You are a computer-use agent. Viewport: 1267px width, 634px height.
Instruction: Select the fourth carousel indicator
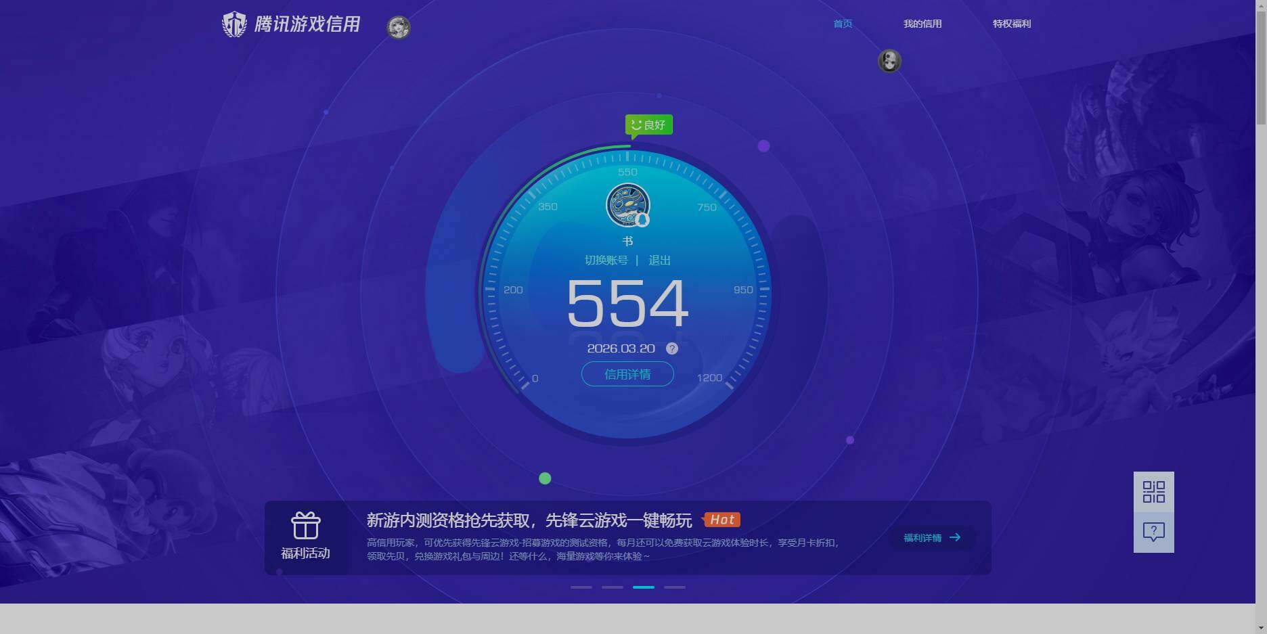pyautogui.click(x=674, y=587)
